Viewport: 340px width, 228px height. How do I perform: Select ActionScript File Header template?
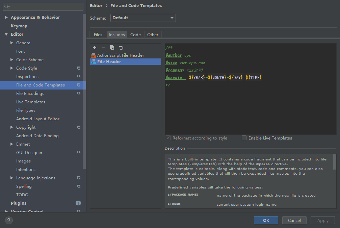pos(126,55)
